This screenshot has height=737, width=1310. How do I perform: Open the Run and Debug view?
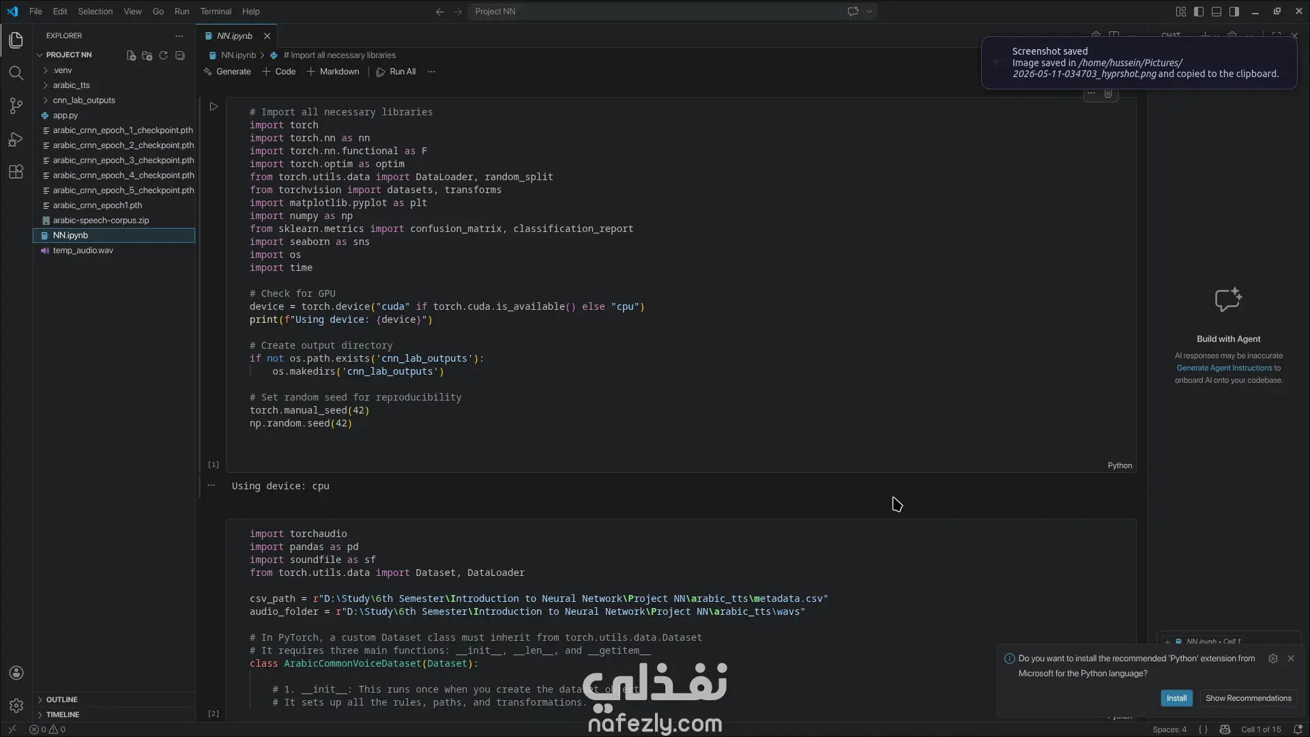pos(16,139)
